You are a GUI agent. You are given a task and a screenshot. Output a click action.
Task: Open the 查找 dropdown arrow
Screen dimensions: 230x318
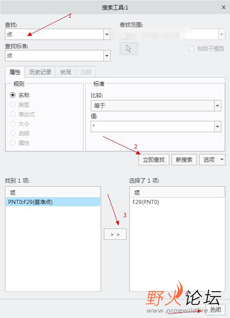(x=107, y=34)
